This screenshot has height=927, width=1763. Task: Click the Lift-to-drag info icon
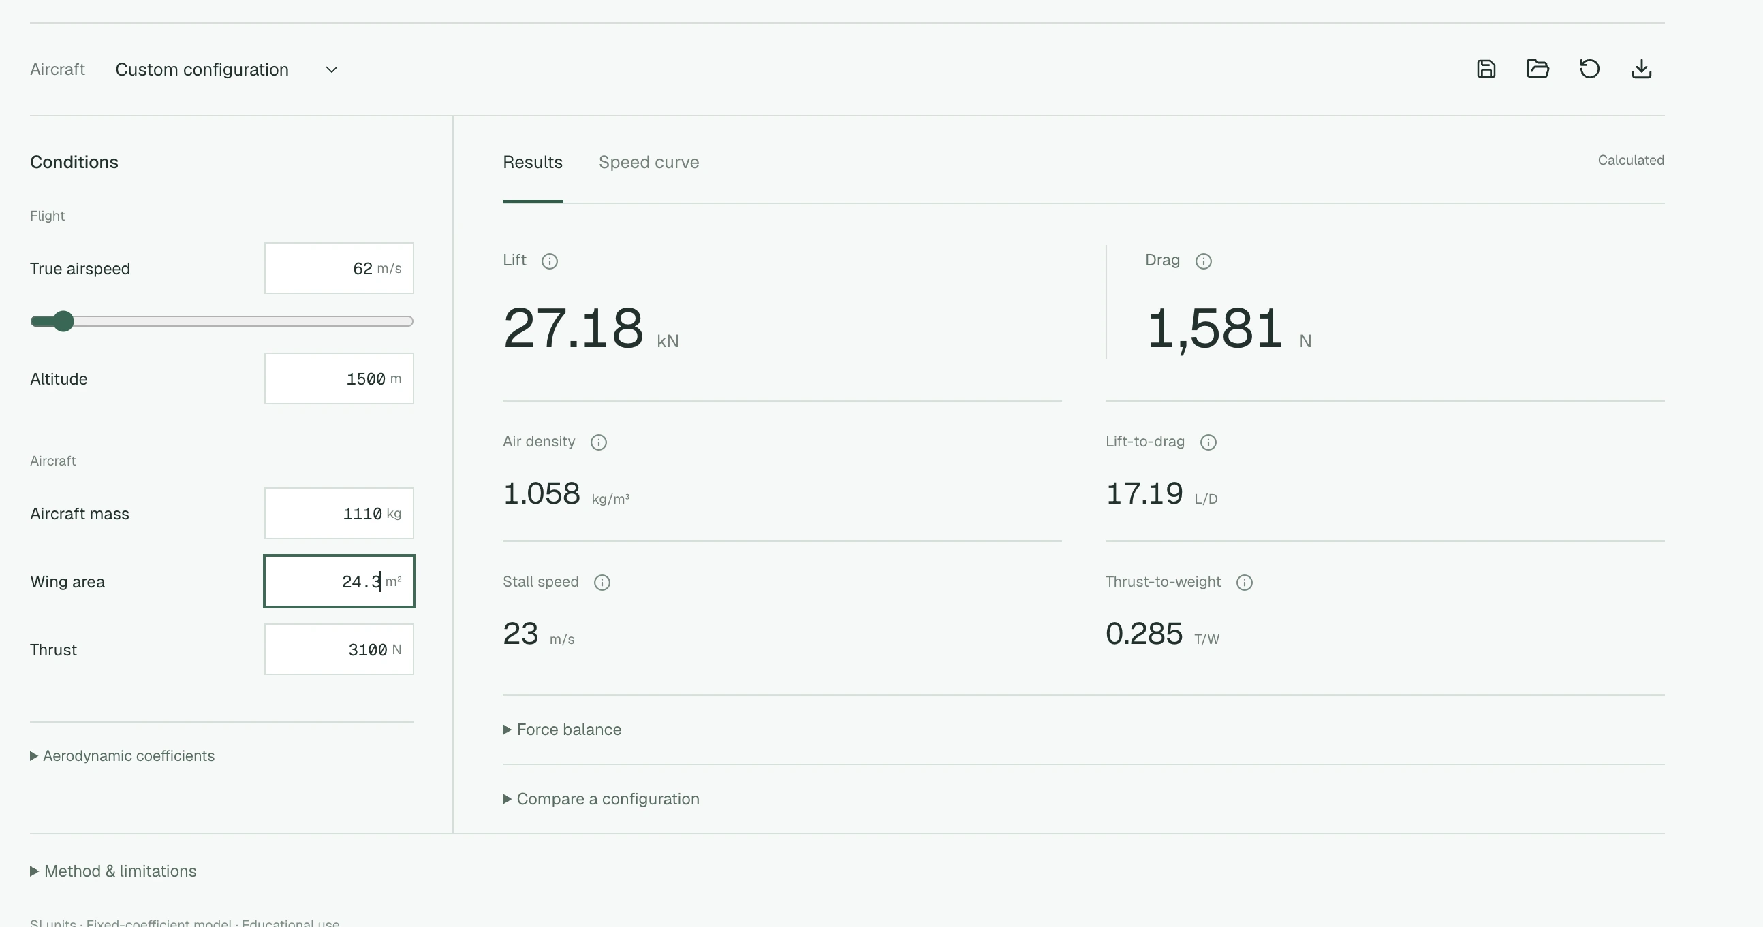click(x=1208, y=442)
